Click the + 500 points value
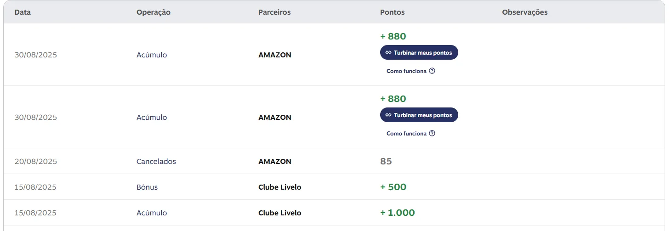672x231 pixels. click(x=393, y=187)
